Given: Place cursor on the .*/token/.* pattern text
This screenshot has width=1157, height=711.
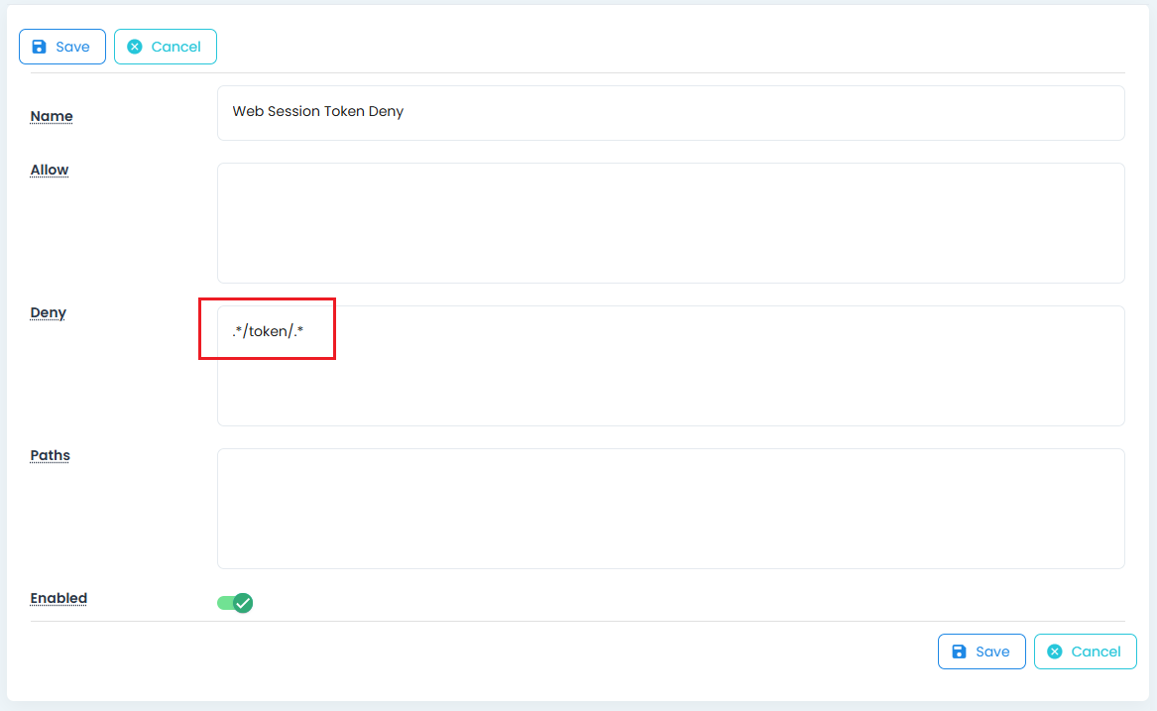Looking at the screenshot, I should point(268,331).
